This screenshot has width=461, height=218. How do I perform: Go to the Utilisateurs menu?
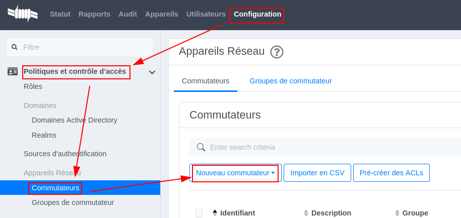pyautogui.click(x=206, y=14)
